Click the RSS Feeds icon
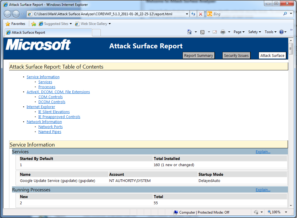Viewport: 297px width, 218px height. click(202, 32)
